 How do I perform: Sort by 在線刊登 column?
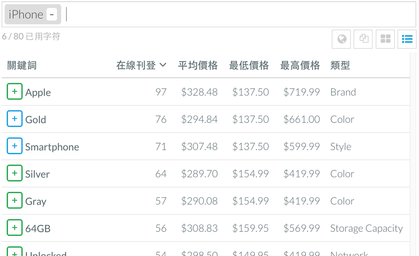(141, 65)
